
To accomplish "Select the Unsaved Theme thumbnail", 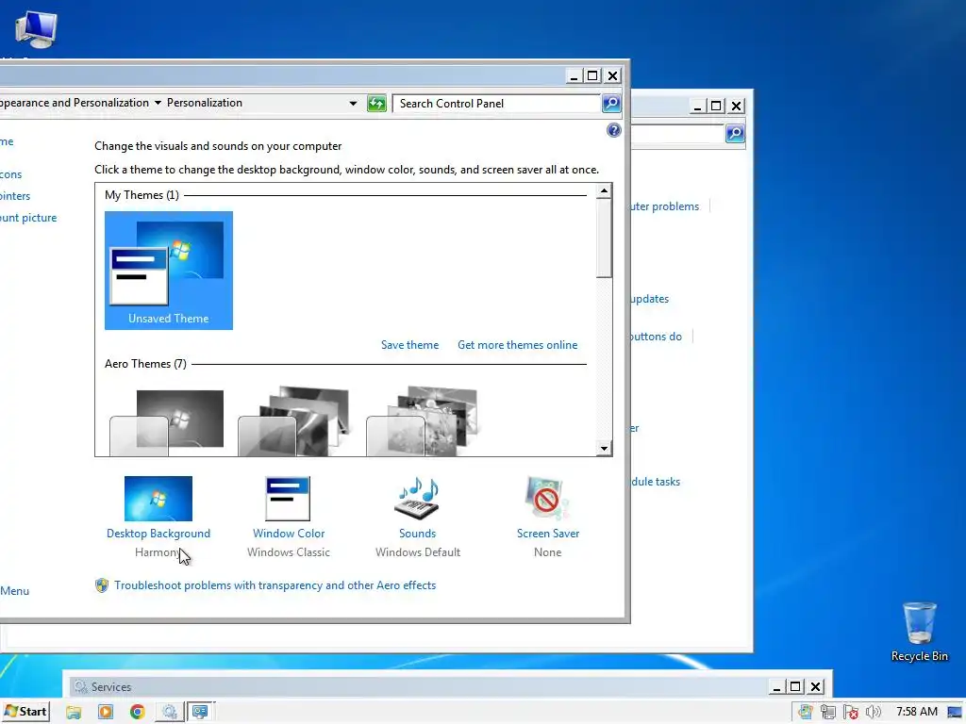I will pyautogui.click(x=169, y=271).
